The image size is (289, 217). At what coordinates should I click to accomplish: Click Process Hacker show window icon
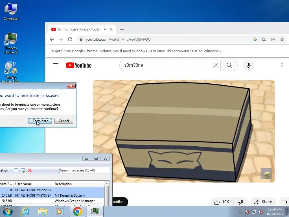click(x=16, y=170)
